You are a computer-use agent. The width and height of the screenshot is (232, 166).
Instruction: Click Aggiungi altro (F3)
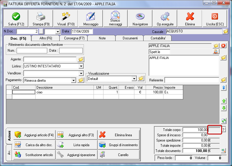[77, 135]
